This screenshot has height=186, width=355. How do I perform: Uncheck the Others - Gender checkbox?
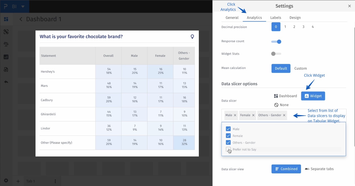228,143
